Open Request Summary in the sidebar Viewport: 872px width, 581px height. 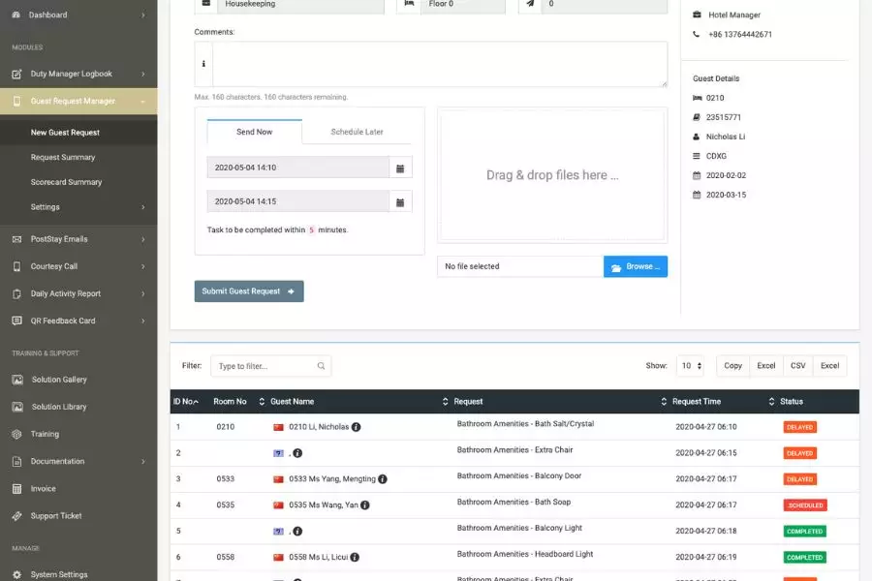63,157
